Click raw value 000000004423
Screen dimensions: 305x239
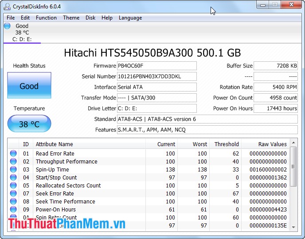coord(268,210)
